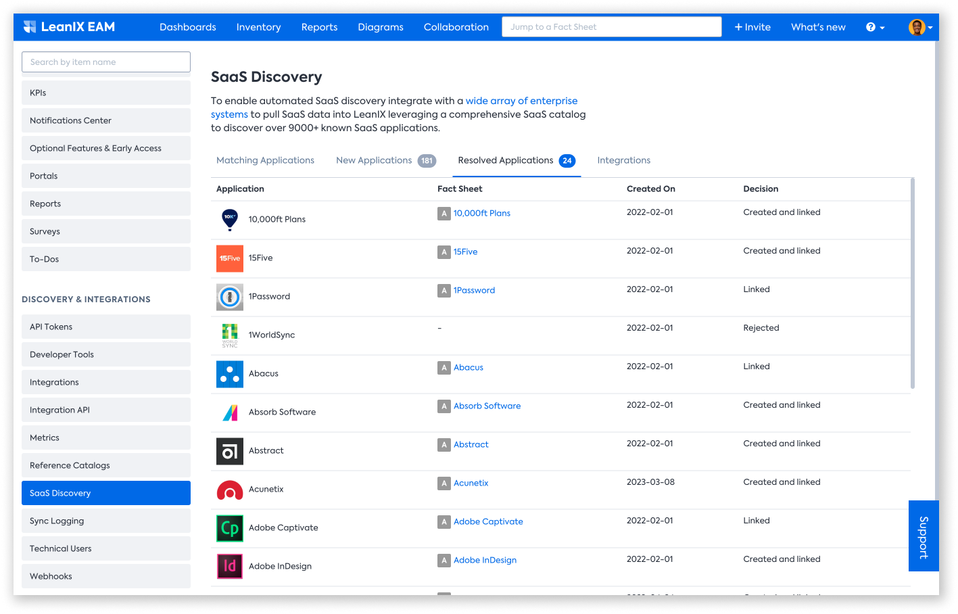Click the LeanIX EAM logo
The height and width of the screenshot is (614, 958).
click(x=69, y=27)
